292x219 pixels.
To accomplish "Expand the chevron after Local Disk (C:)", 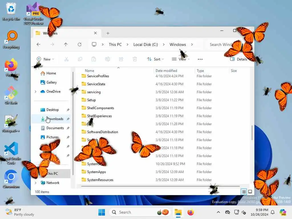I will [x=163, y=44].
